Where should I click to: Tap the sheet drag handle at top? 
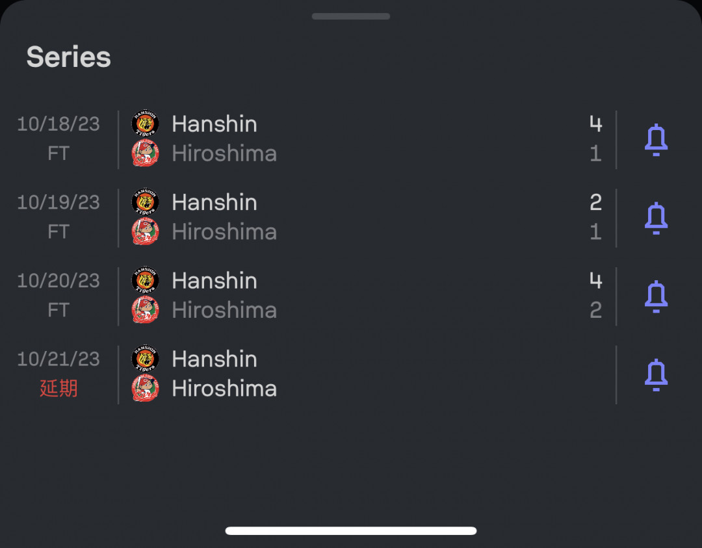tap(351, 16)
